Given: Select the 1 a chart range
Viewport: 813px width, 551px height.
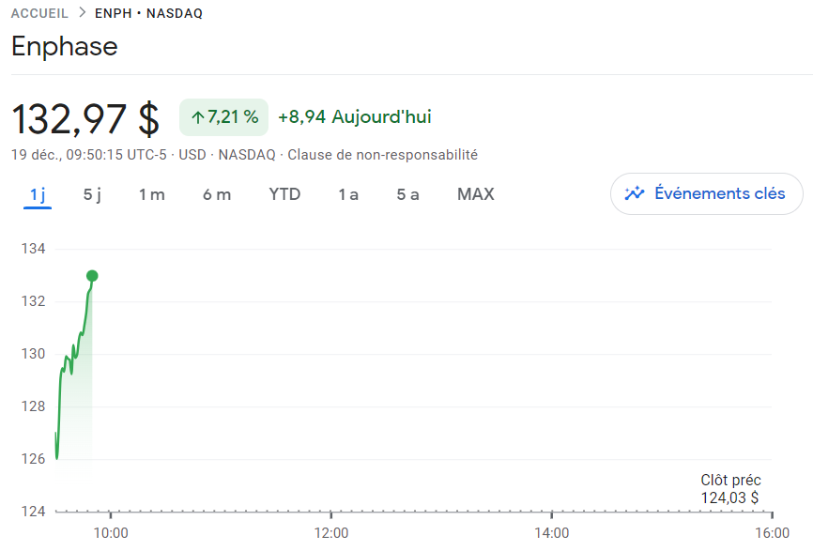Looking at the screenshot, I should [348, 194].
